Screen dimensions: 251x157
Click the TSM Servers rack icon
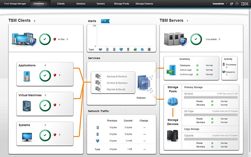[x=175, y=39]
